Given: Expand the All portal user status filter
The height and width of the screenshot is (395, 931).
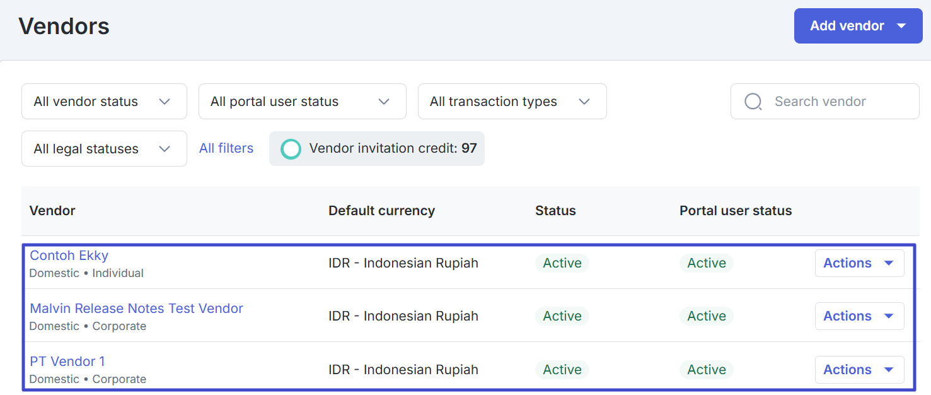Looking at the screenshot, I should pyautogui.click(x=303, y=102).
